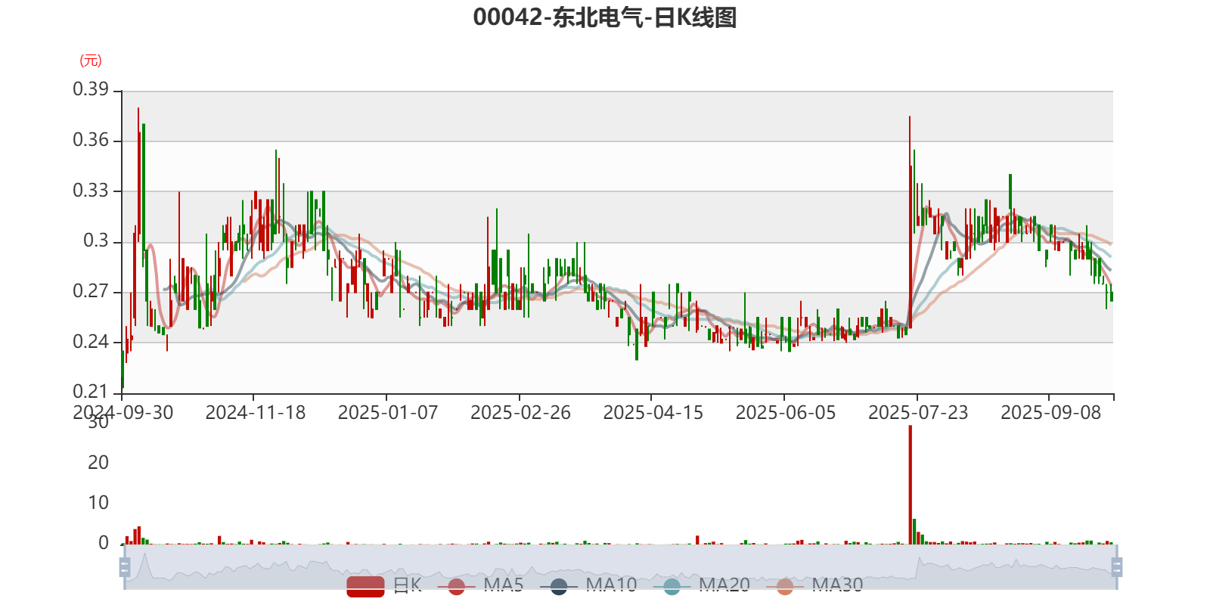Click the (元) unit label
The height and width of the screenshot is (605, 1210).
point(91,60)
